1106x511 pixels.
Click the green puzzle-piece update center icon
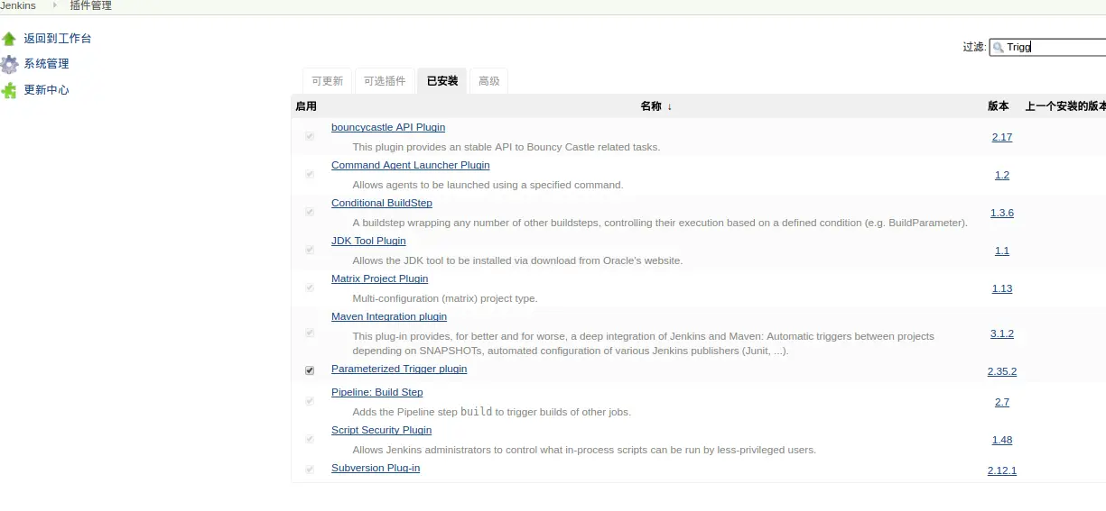pyautogui.click(x=9, y=90)
